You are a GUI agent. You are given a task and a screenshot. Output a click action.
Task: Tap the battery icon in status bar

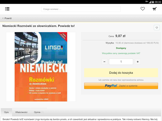153,2
